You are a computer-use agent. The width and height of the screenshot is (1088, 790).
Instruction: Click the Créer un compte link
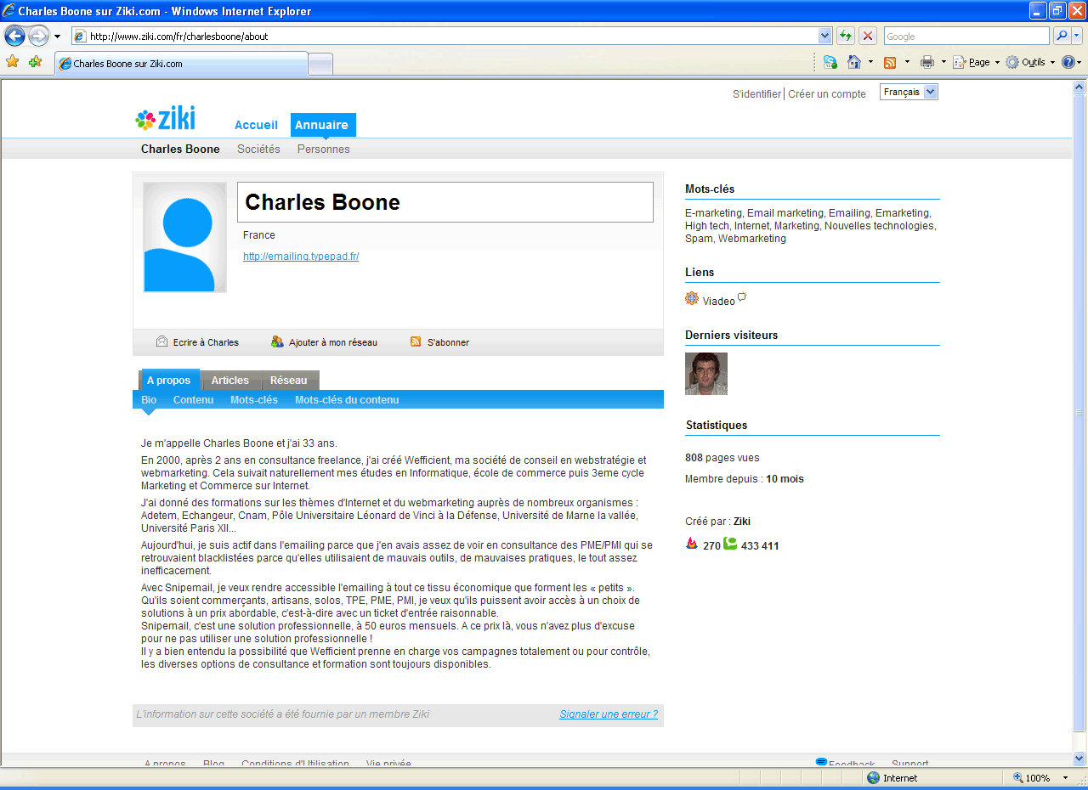pyautogui.click(x=827, y=94)
